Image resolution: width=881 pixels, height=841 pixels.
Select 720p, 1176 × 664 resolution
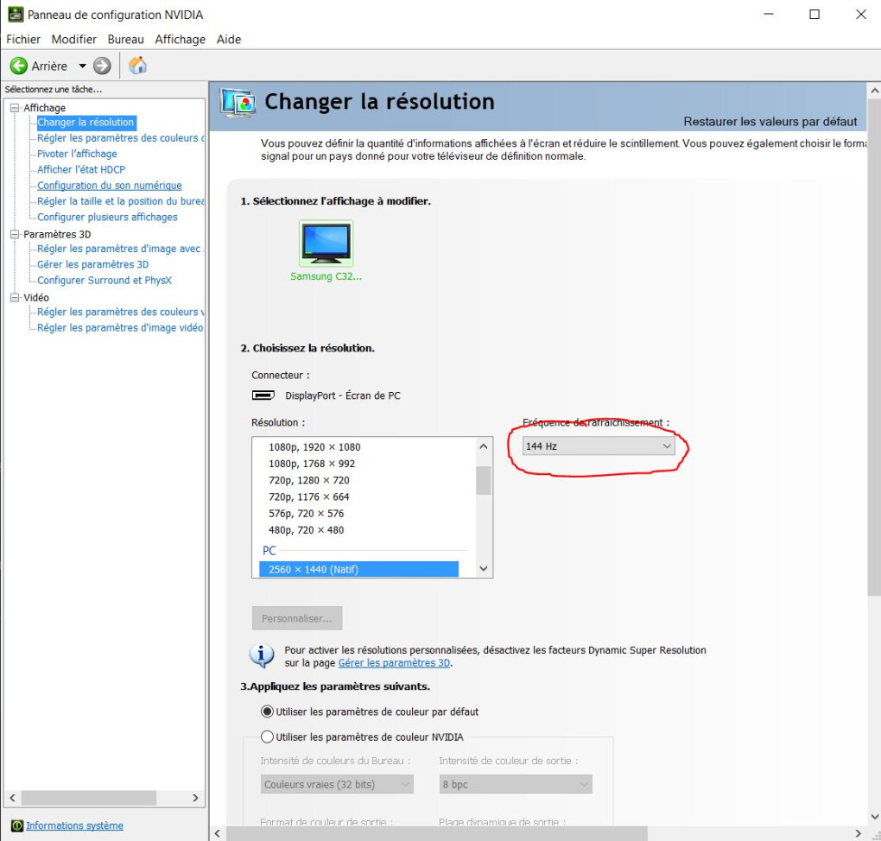[x=309, y=496]
